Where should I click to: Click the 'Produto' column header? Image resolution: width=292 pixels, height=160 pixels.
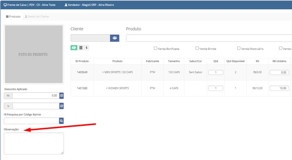pyautogui.click(x=117, y=61)
